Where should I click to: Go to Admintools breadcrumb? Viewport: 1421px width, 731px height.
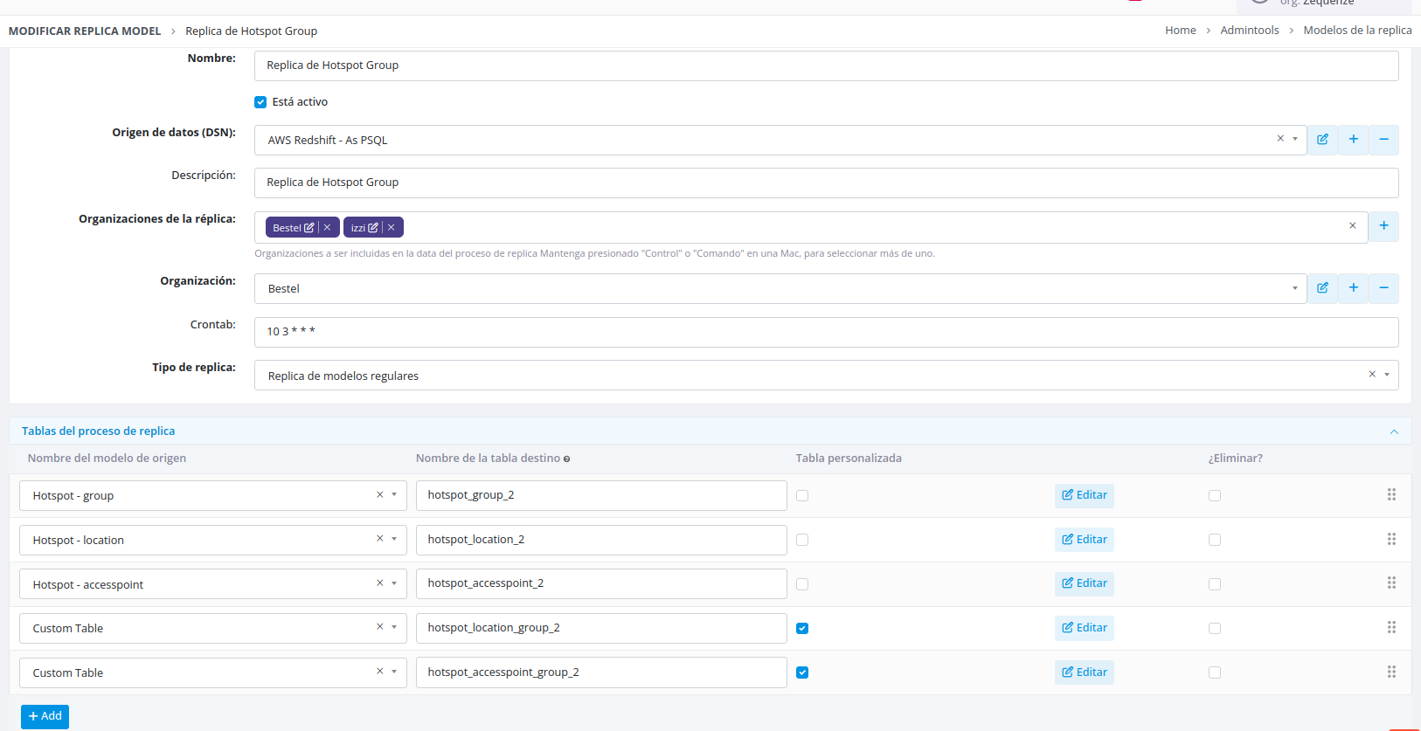click(x=1249, y=31)
